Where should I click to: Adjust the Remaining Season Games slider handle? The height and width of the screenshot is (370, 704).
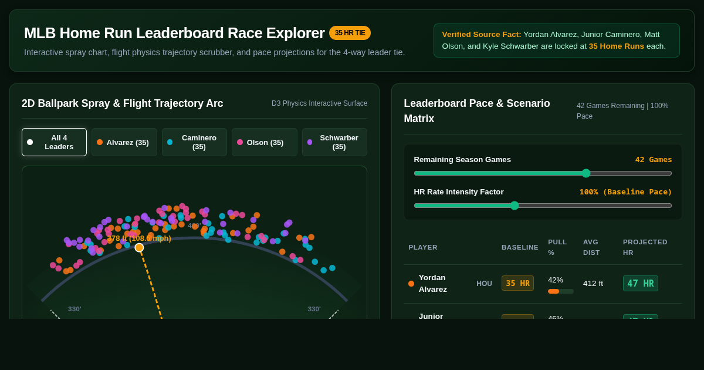(x=586, y=173)
